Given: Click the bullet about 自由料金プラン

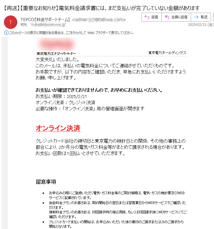Looking at the screenshot, I should (117, 205).
